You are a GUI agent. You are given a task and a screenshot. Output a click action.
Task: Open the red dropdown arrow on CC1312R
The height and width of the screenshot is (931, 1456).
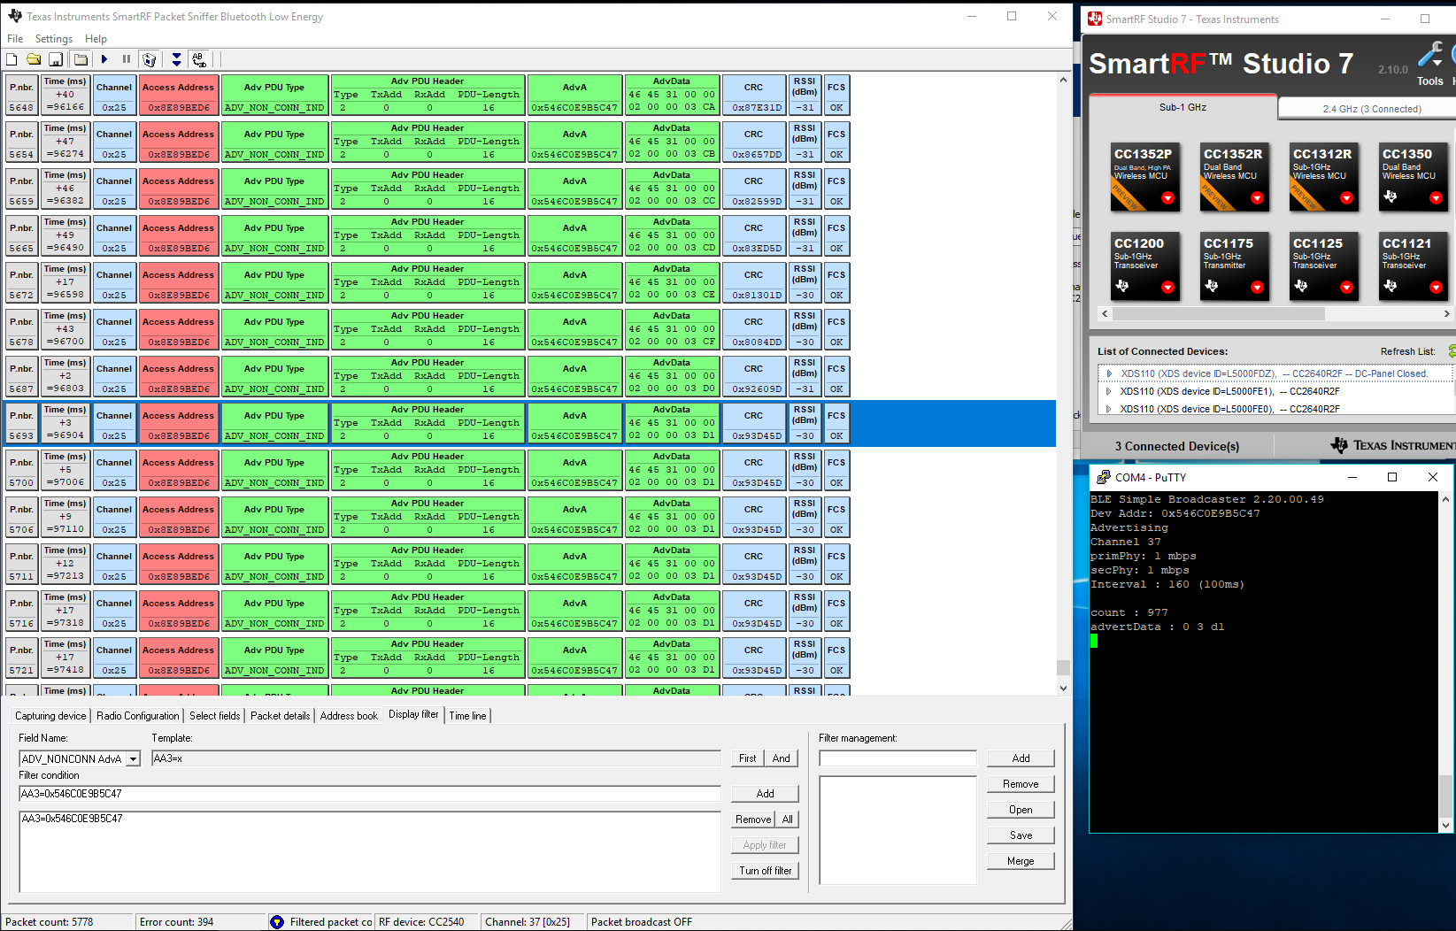1346,198
